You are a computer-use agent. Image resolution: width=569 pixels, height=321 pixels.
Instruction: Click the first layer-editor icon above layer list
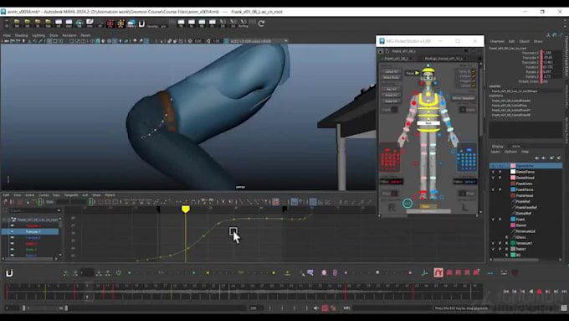click(x=537, y=158)
